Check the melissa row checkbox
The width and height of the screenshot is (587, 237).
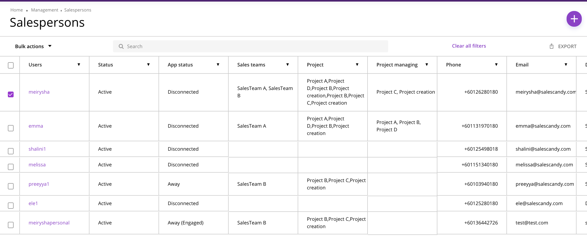pyautogui.click(x=11, y=167)
